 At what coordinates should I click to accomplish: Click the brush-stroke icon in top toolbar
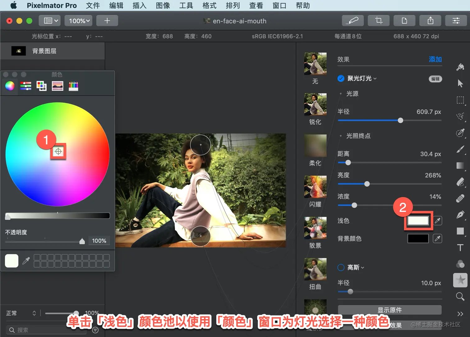[x=352, y=21]
